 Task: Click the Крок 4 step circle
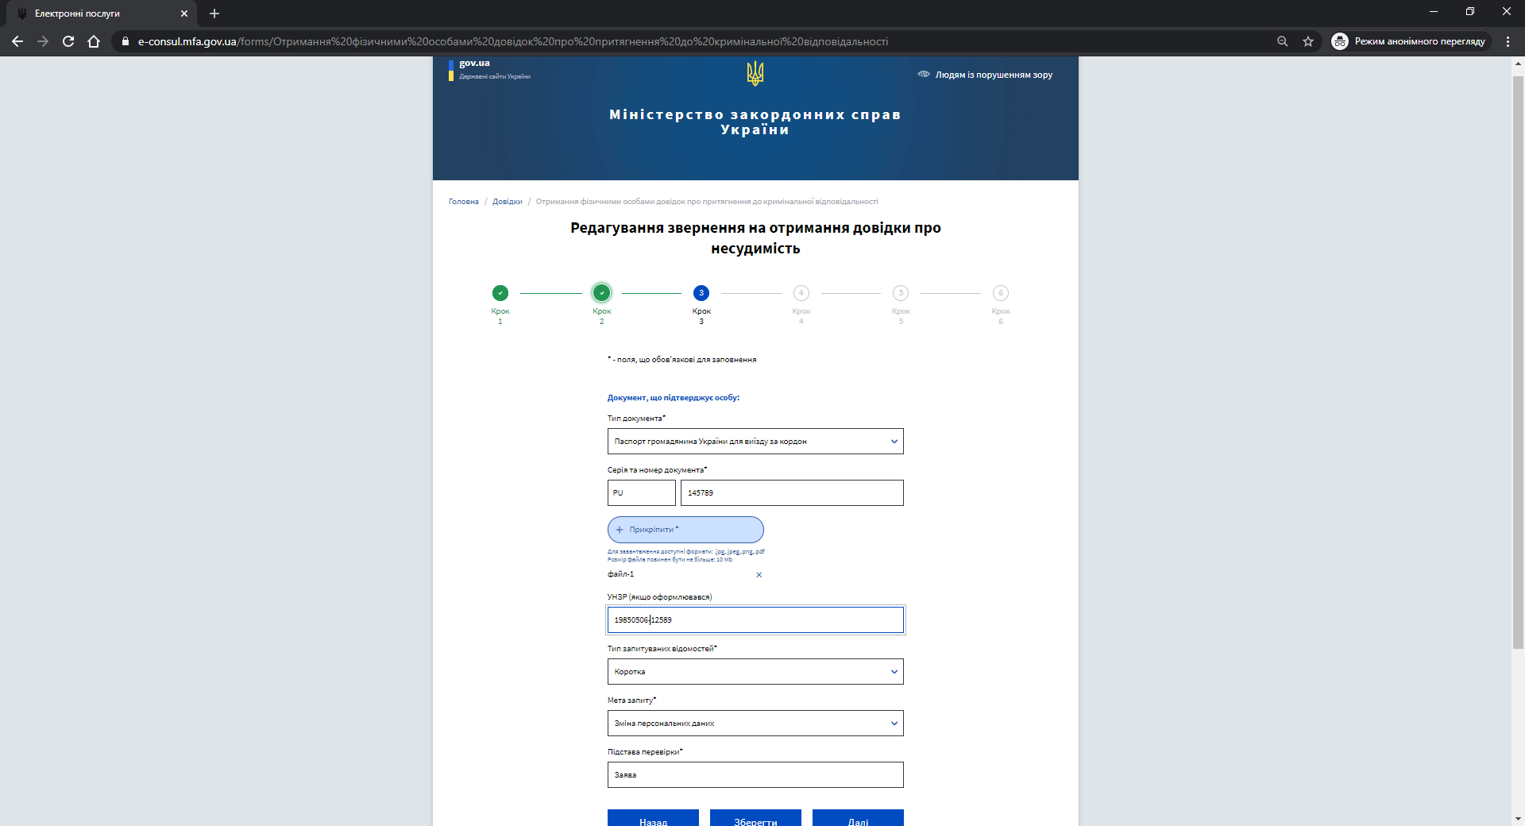pos(801,293)
